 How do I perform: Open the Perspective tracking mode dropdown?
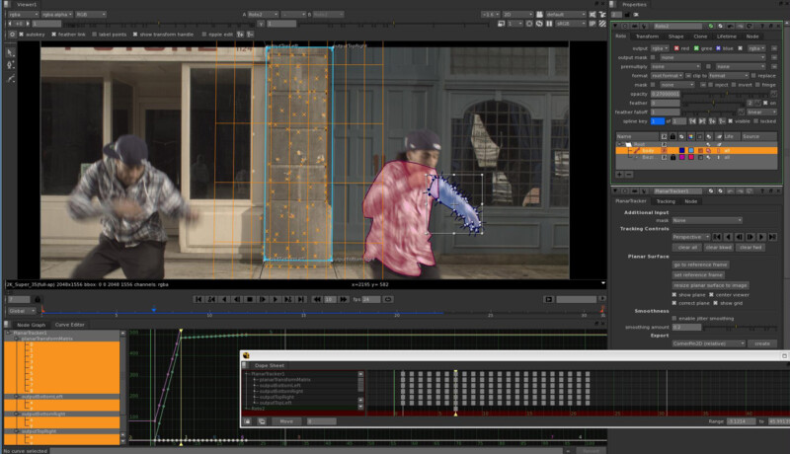click(691, 237)
